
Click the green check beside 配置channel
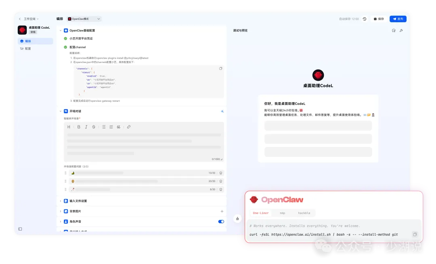click(x=66, y=47)
